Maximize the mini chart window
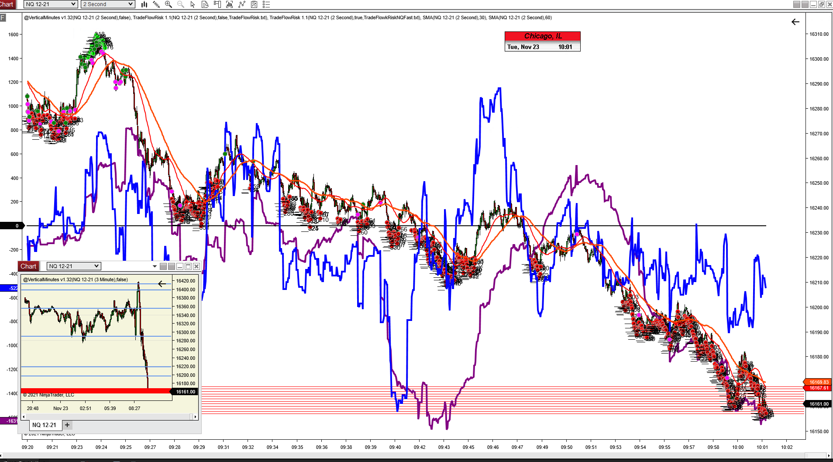Image resolution: width=833 pixels, height=462 pixels. click(188, 266)
